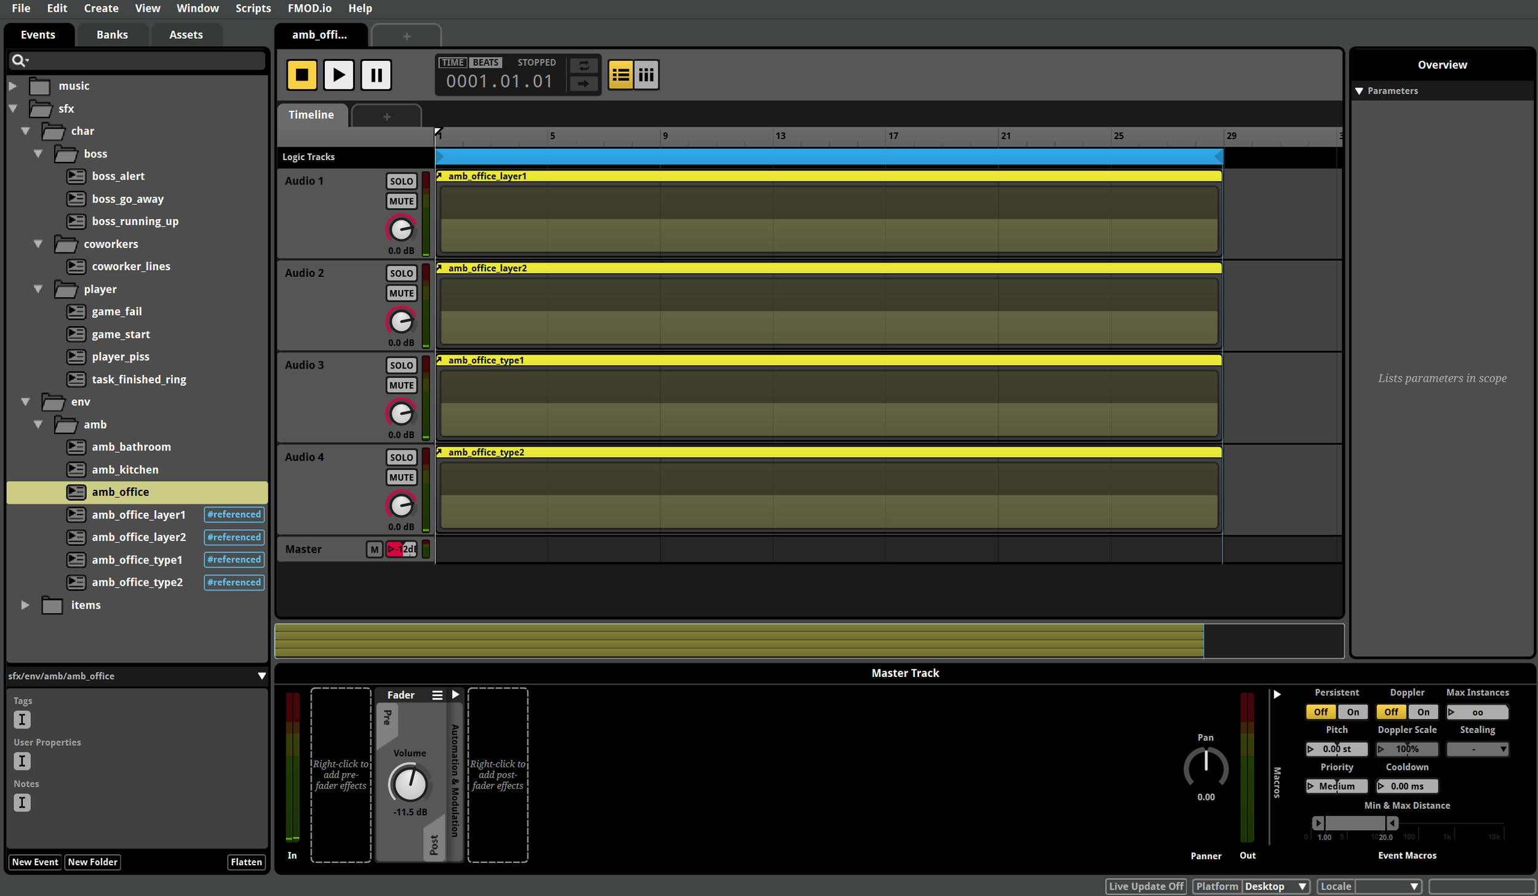The width and height of the screenshot is (1538, 896).
Task: Open the Fader effect menu icon
Action: click(x=437, y=695)
